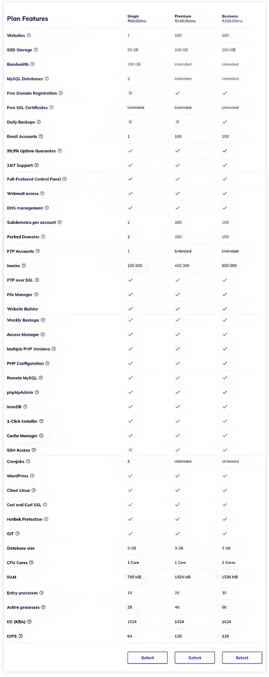Viewport: 269px width, 677px height.
Task: Select the Single plan
Action: [x=147, y=657]
